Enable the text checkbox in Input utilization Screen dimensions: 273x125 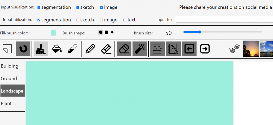(x=125, y=20)
